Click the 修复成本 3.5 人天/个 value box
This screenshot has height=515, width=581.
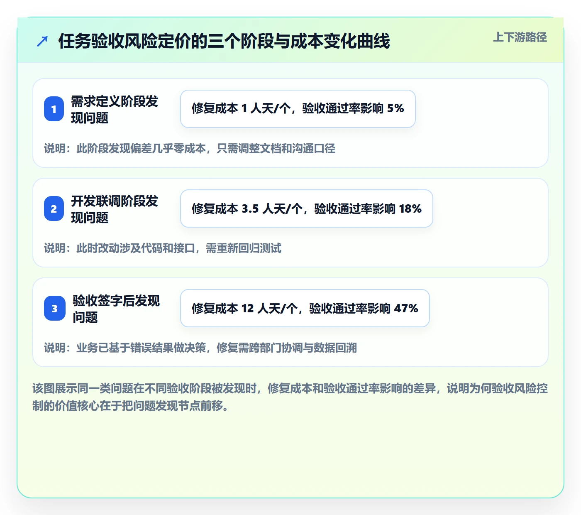[x=307, y=208]
